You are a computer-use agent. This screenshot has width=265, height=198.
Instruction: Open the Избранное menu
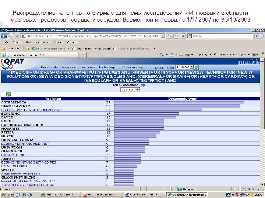point(42,43)
